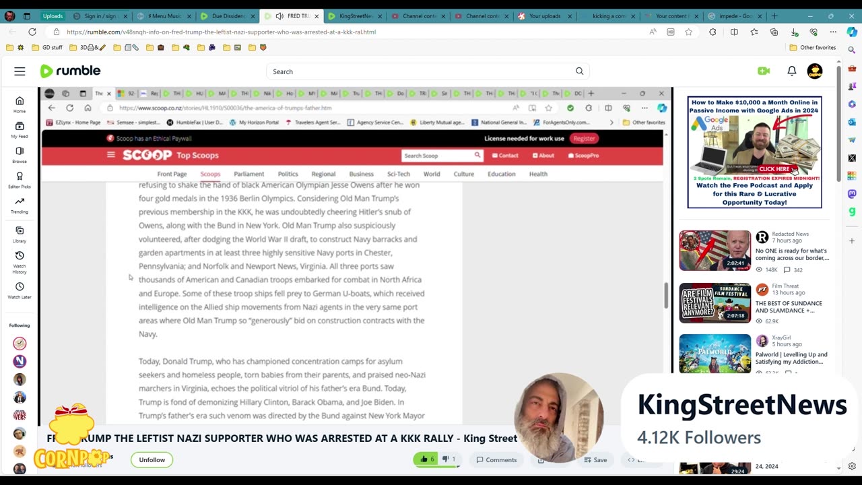The image size is (862, 485).
Task: Switch to the impede - Google tab
Action: point(735,15)
